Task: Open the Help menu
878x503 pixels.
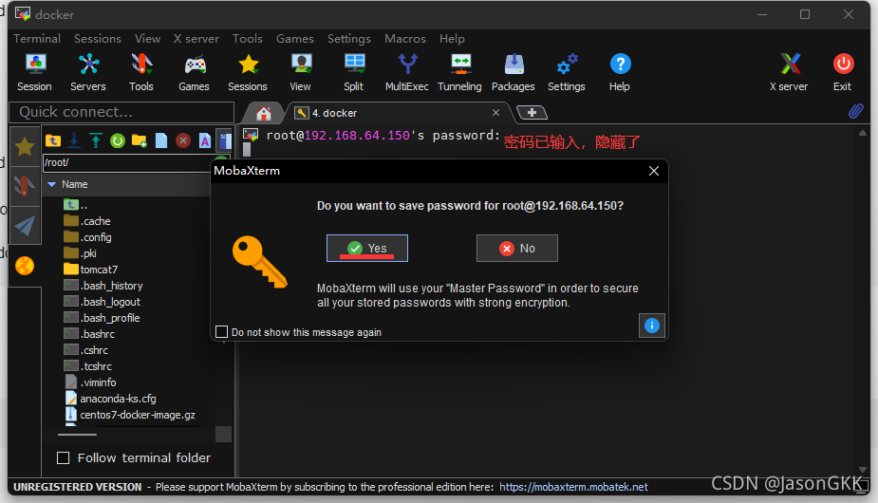Action: (x=452, y=39)
